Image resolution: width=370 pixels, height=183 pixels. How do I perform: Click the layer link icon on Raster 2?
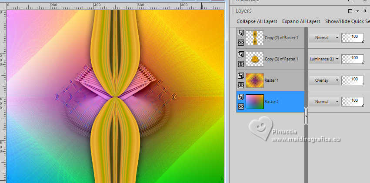point(241,97)
